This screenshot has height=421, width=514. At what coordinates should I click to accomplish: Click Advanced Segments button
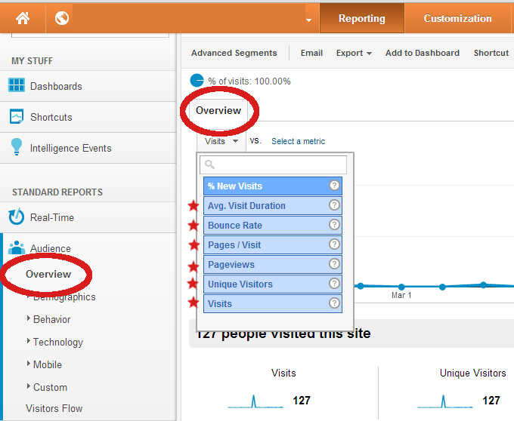[x=234, y=53]
